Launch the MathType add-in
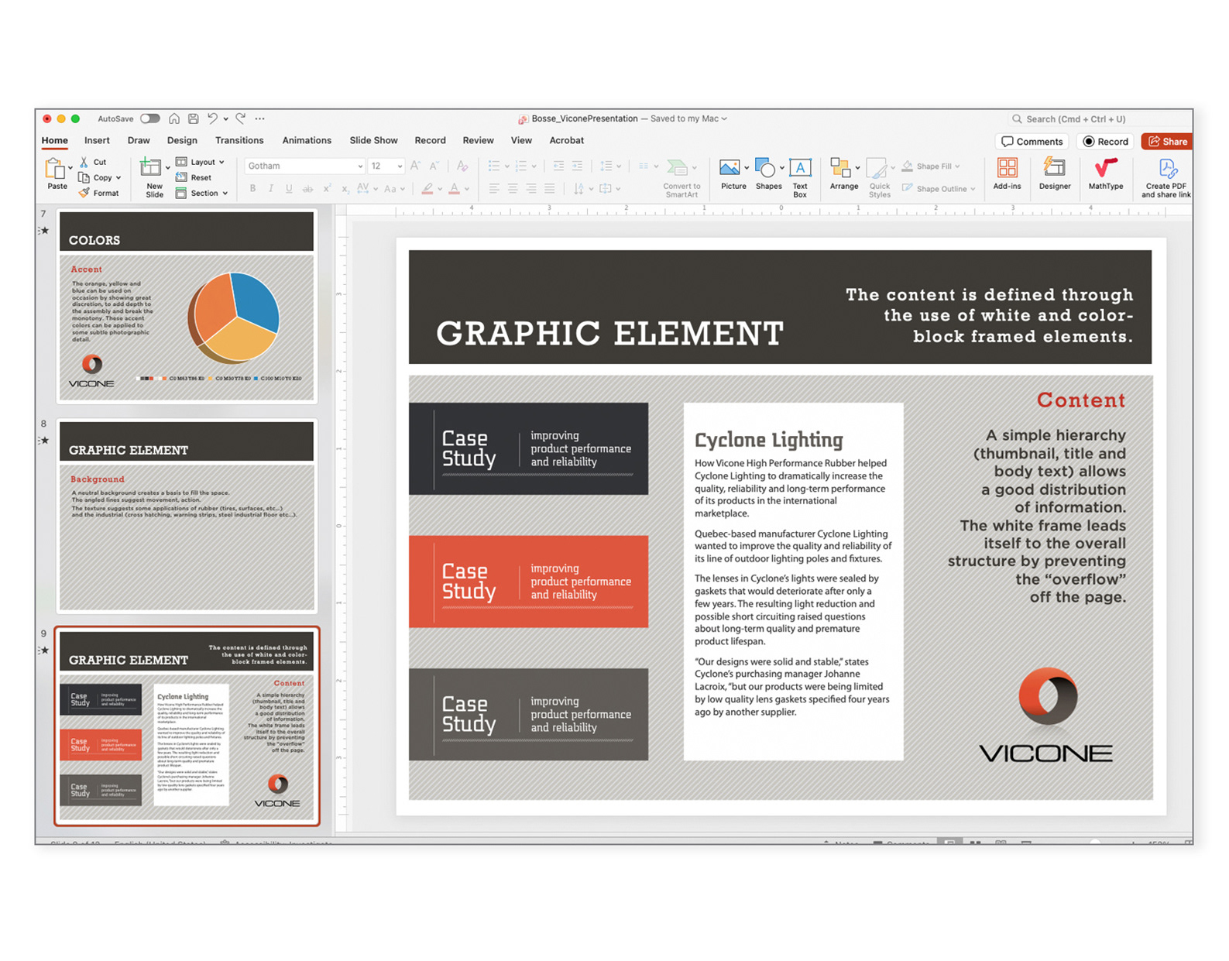 coord(1105,174)
